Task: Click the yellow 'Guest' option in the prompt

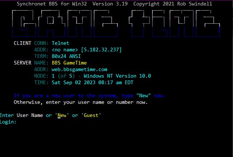Action: click(x=91, y=115)
